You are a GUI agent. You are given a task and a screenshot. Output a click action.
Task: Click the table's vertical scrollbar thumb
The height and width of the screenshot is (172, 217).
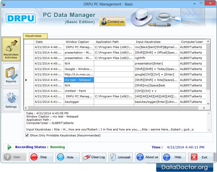tap(208, 67)
